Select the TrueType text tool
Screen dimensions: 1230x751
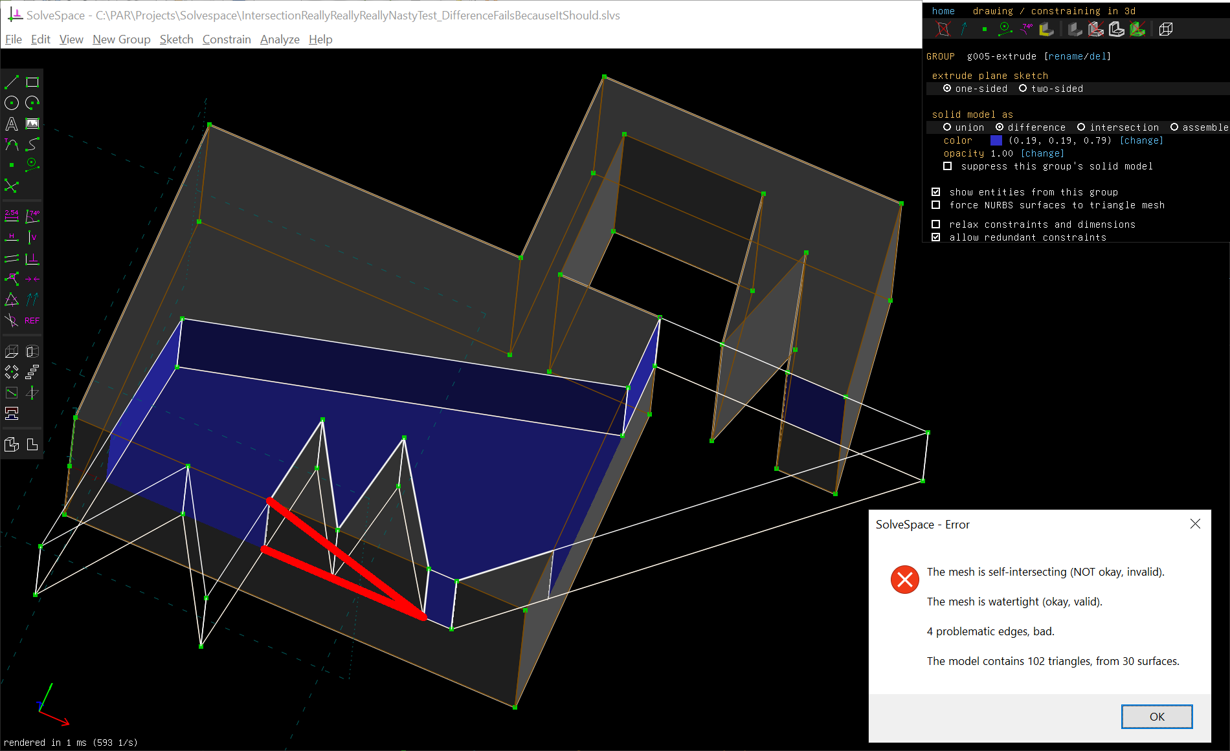[12, 124]
